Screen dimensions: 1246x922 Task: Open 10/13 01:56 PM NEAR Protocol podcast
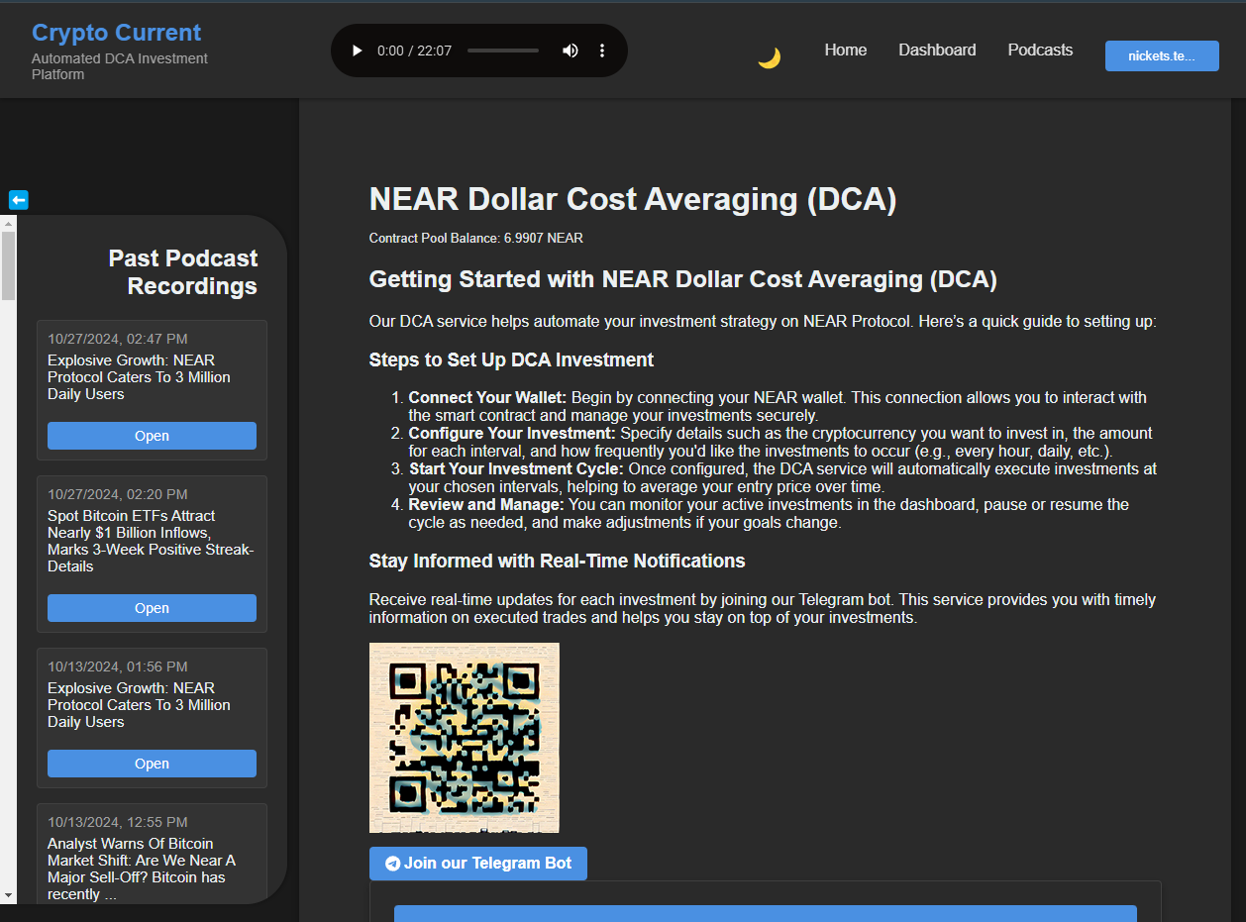pyautogui.click(x=152, y=764)
